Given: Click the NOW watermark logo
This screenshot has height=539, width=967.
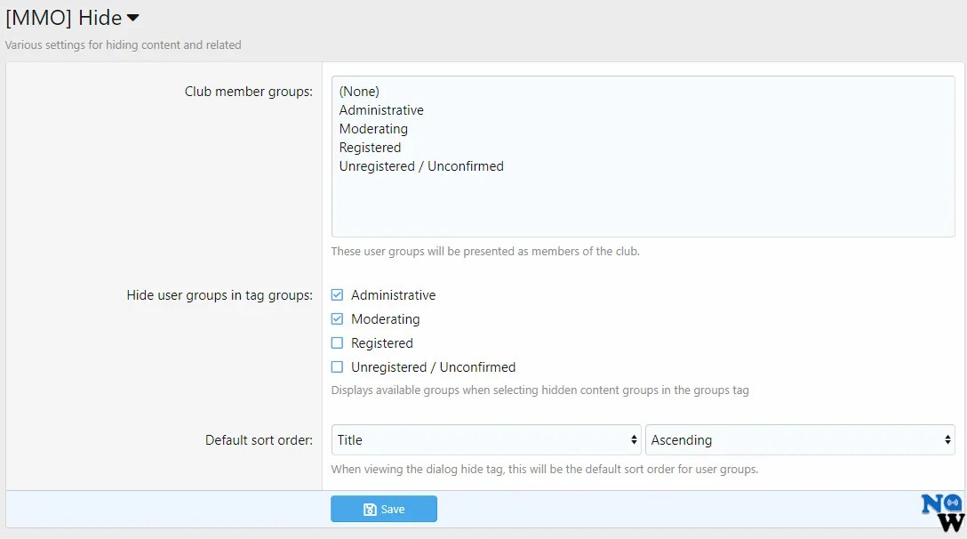Looking at the screenshot, I should point(943,513).
